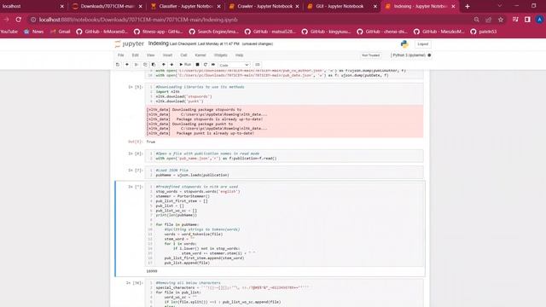Open a new browser tab
The height and width of the screenshot is (307, 546).
pyautogui.click(x=468, y=6)
